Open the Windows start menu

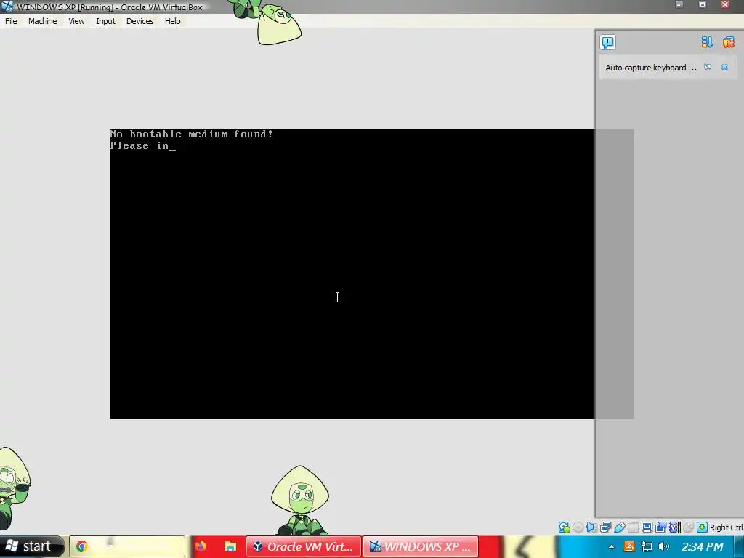click(31, 546)
